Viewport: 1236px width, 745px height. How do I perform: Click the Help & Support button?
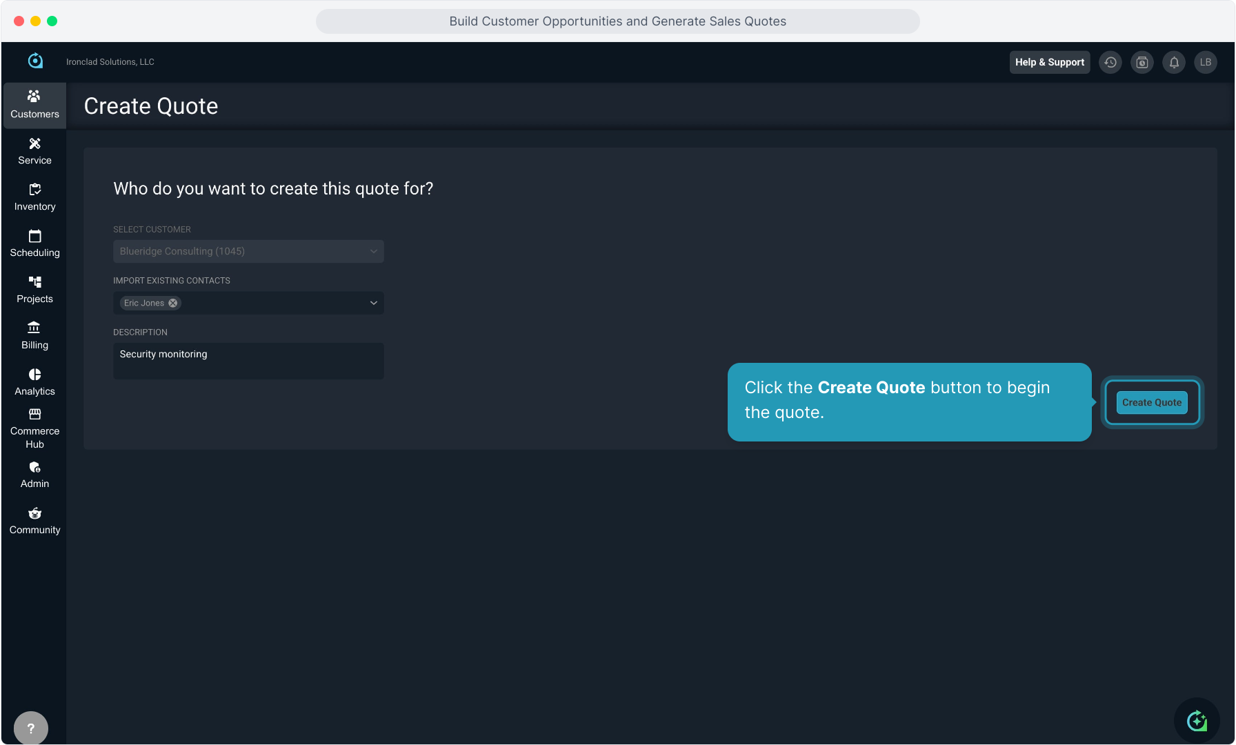1049,62
